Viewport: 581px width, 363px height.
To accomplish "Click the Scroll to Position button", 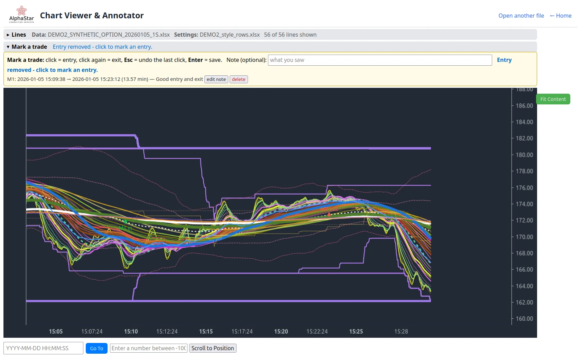I will 213,348.
